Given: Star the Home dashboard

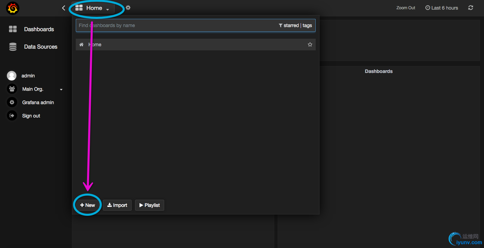Looking at the screenshot, I should click(x=310, y=45).
